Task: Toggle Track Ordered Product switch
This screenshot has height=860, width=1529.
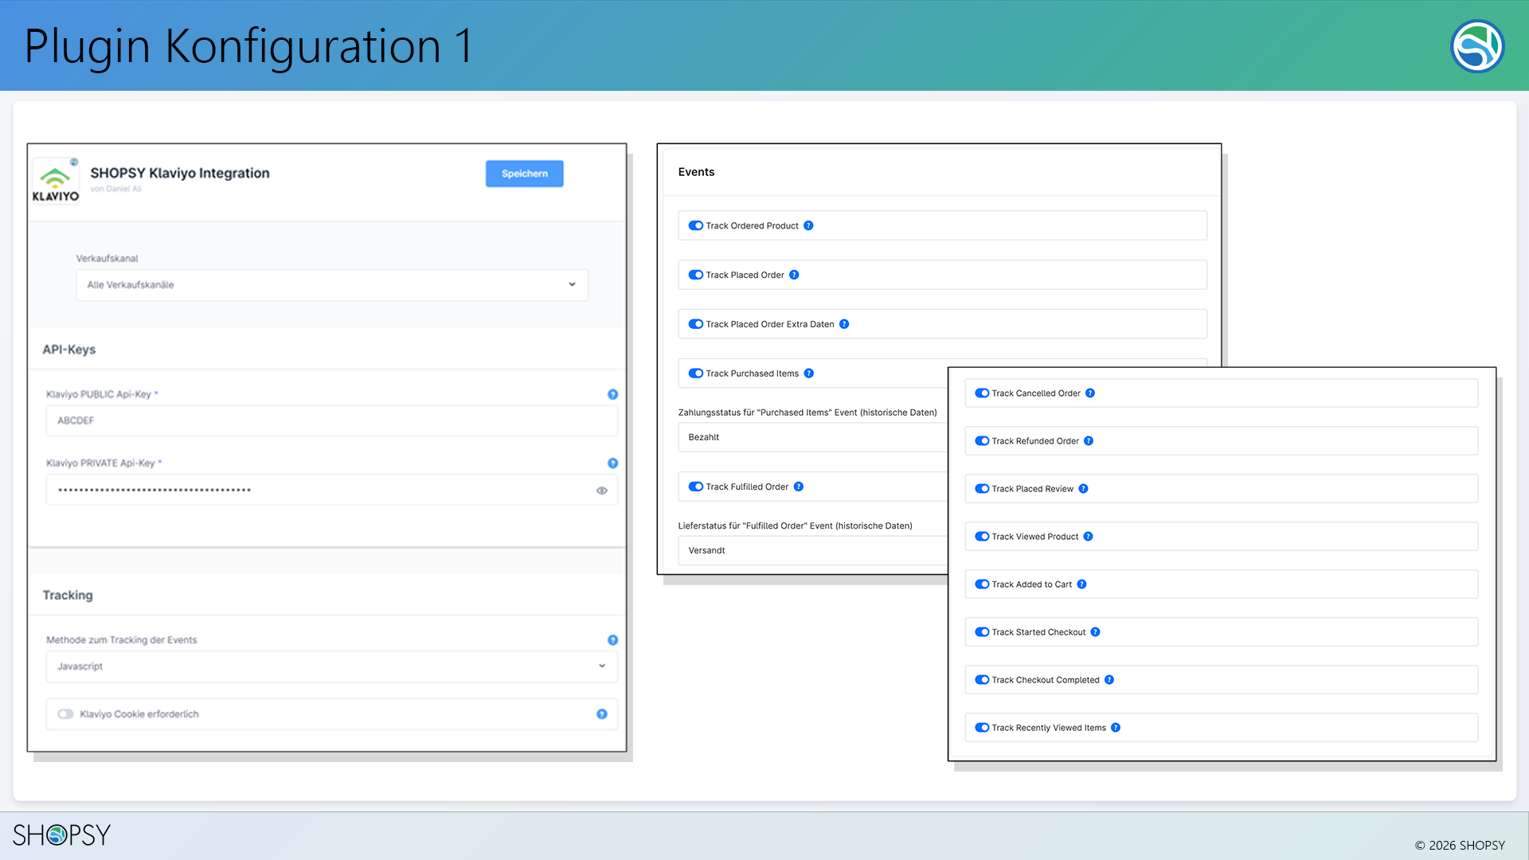Action: point(696,225)
